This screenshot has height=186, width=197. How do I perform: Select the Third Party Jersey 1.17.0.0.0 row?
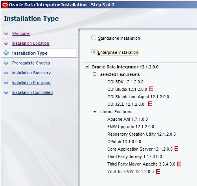pyautogui.click(x=134, y=157)
